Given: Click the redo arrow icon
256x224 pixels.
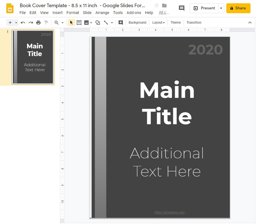Looking at the screenshot, I should click(31, 23).
